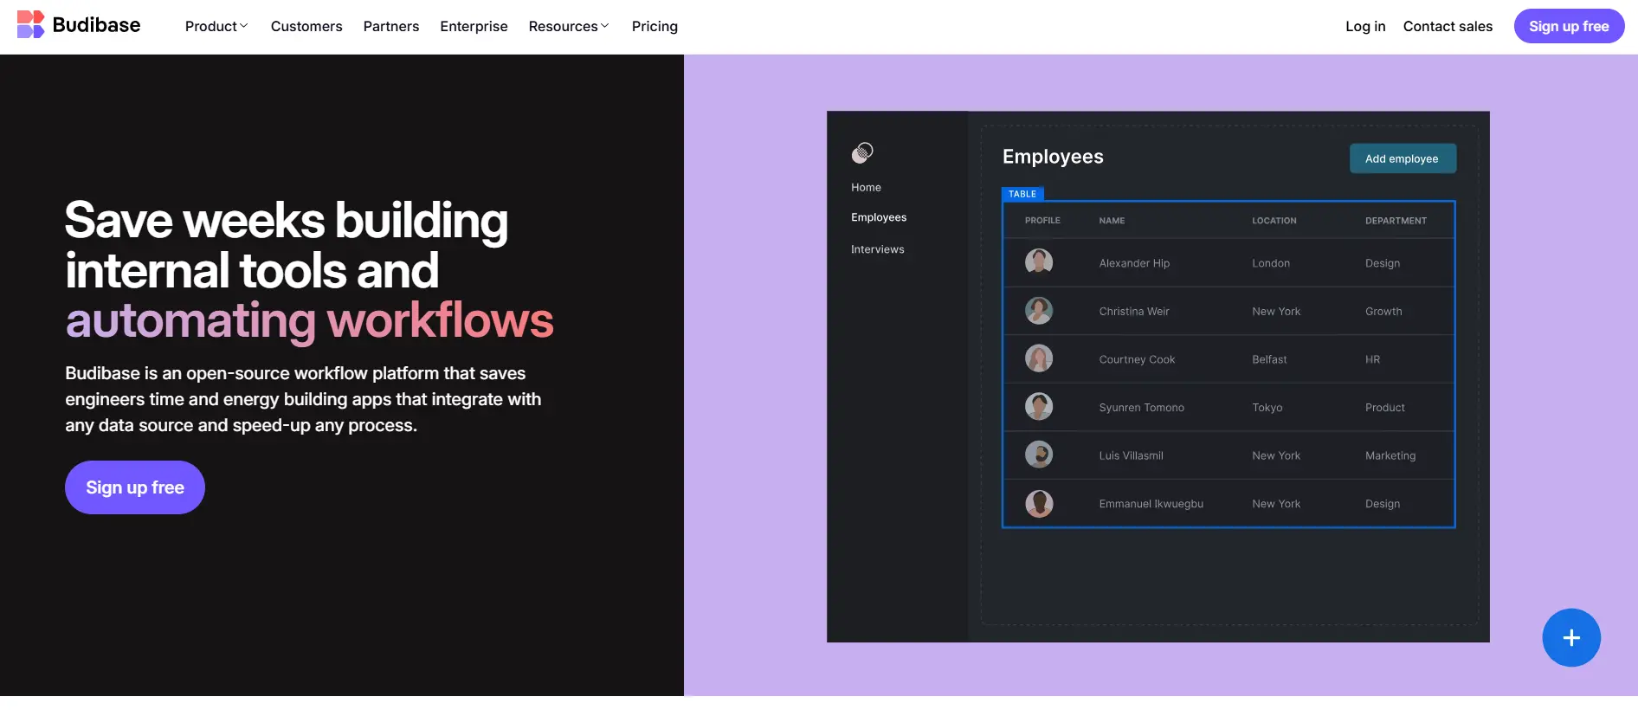Click the HR department cell
The width and height of the screenshot is (1638, 716).
pos(1372,359)
